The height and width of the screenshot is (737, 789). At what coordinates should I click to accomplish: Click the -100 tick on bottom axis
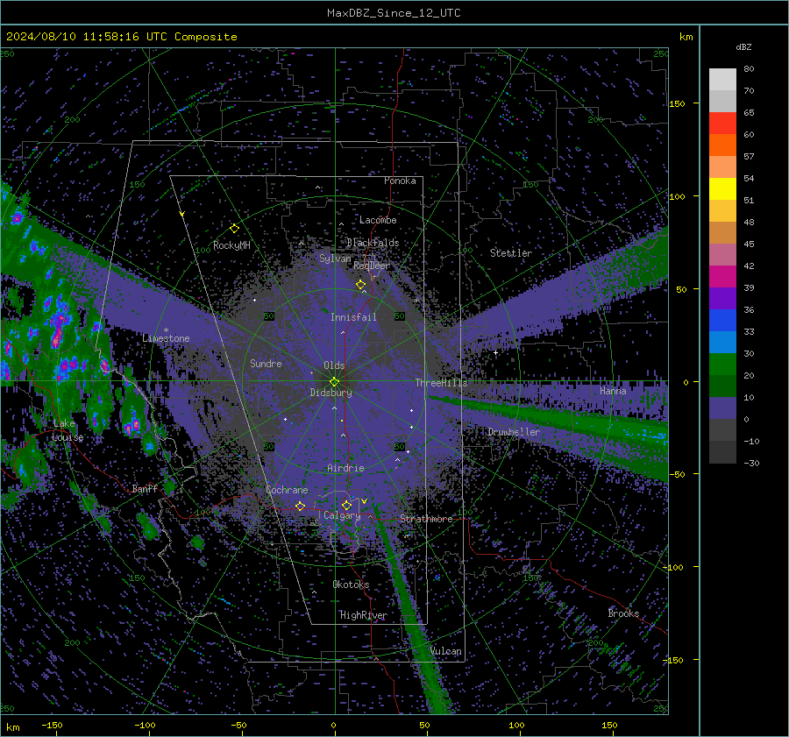(145, 725)
